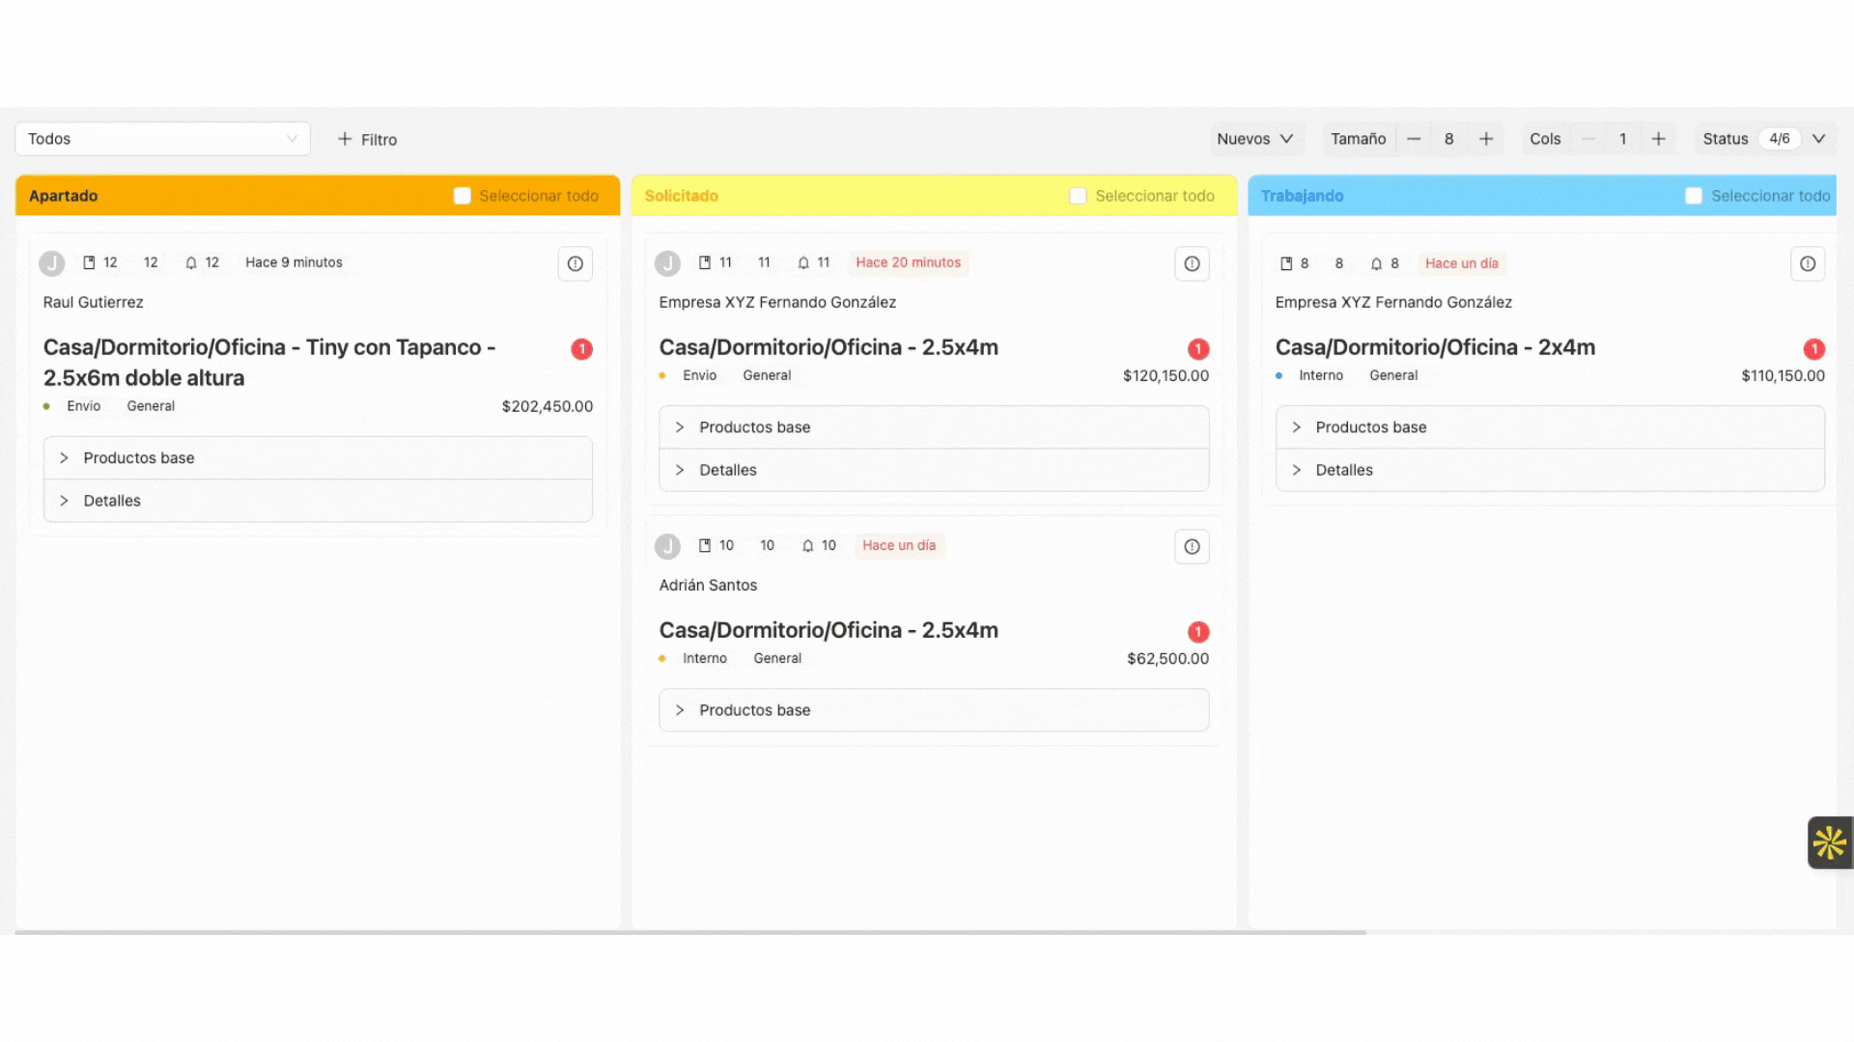Increase Tamaño with the plus icon
This screenshot has height=1042, width=1854.
click(x=1486, y=139)
